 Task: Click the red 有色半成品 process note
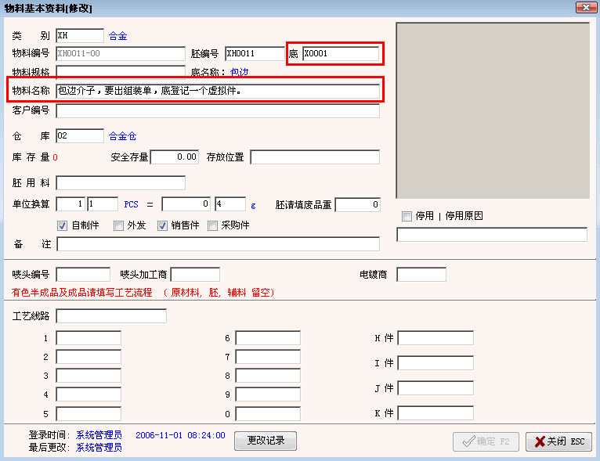pos(143,293)
